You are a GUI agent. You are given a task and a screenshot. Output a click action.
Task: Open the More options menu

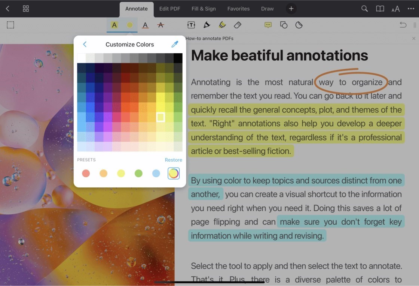tap(411, 9)
